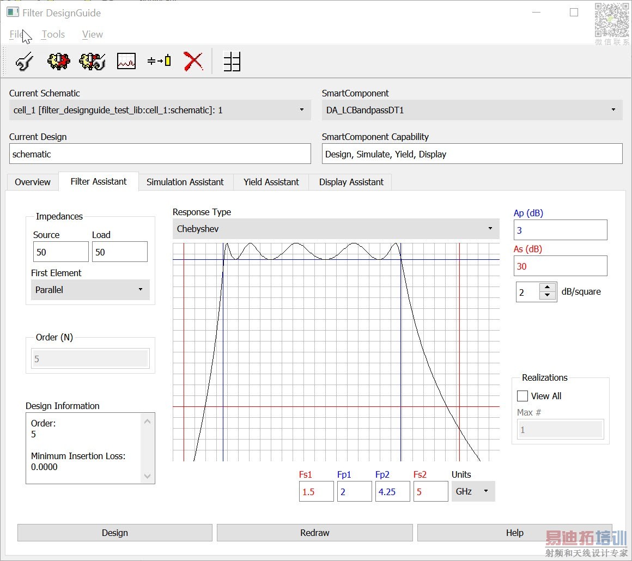Select the Filter Assistant tab
This screenshot has width=632, height=561.
tap(99, 181)
